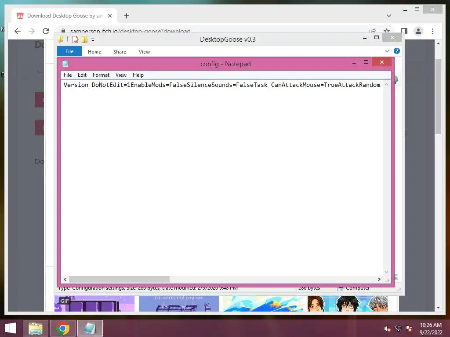This screenshot has height=337, width=450.
Task: Click network tray icon
Action: (398, 329)
